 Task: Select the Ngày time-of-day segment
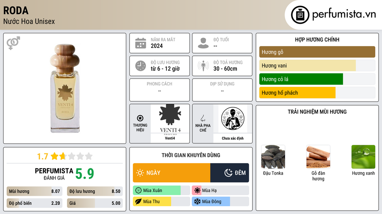[x=172, y=173]
